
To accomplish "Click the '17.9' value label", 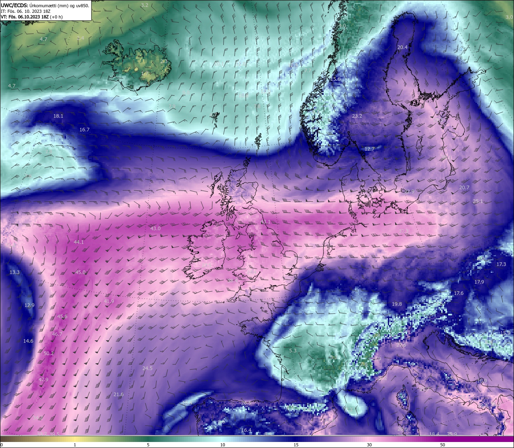I will (479, 282).
